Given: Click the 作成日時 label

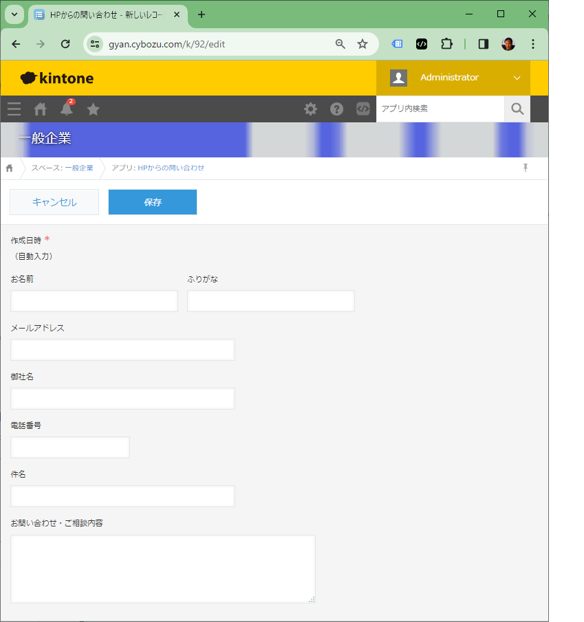Looking at the screenshot, I should point(26,241).
